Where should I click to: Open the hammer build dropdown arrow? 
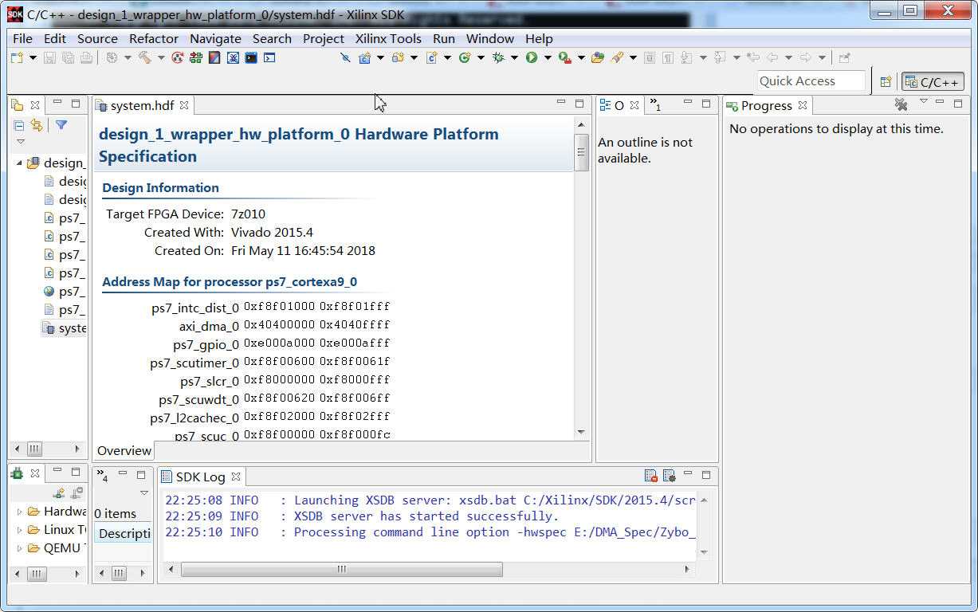(x=160, y=57)
